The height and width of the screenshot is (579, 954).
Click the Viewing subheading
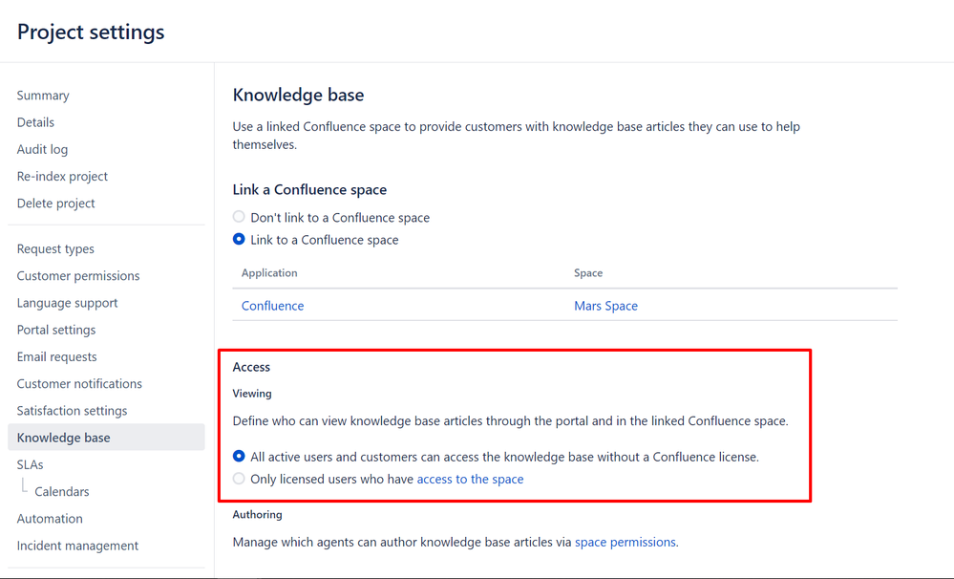252,394
